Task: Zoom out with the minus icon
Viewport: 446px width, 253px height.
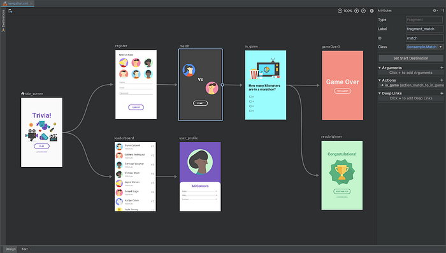Action: (x=340, y=11)
